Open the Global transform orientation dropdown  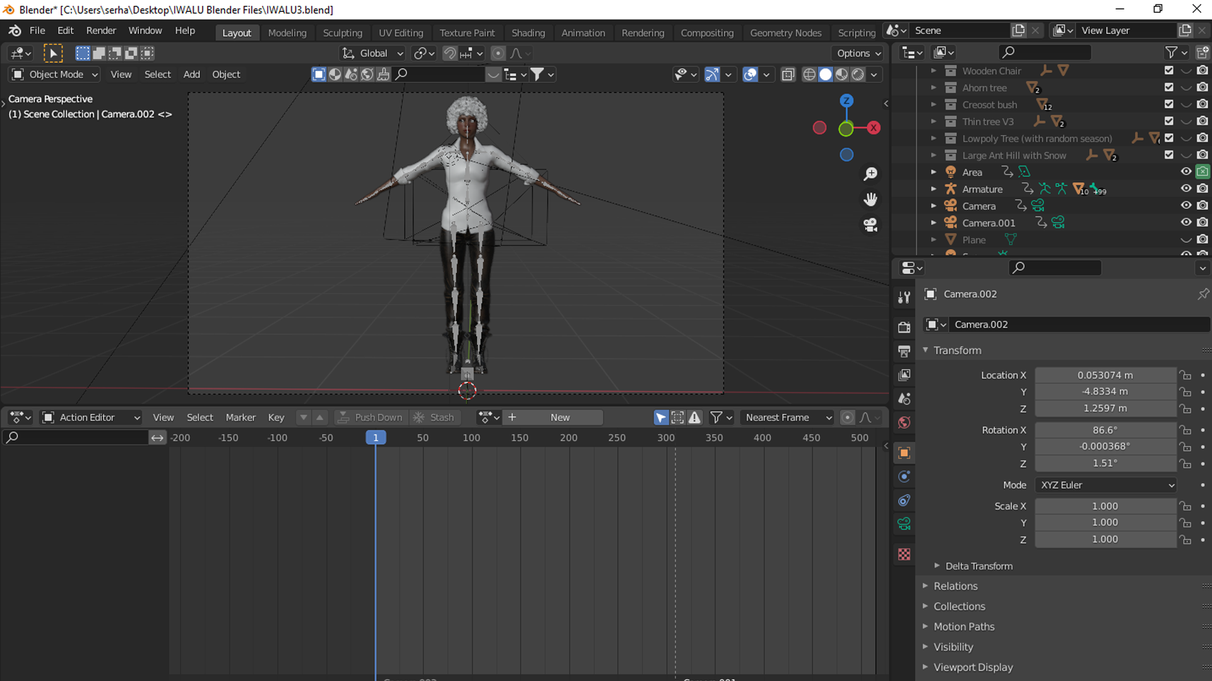[x=372, y=54]
